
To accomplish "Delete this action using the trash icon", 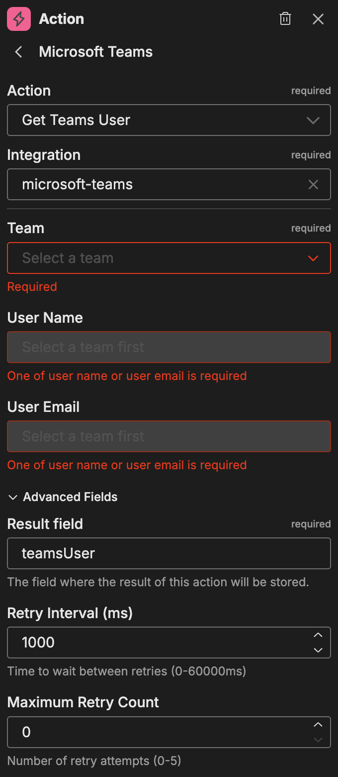I will click(285, 18).
